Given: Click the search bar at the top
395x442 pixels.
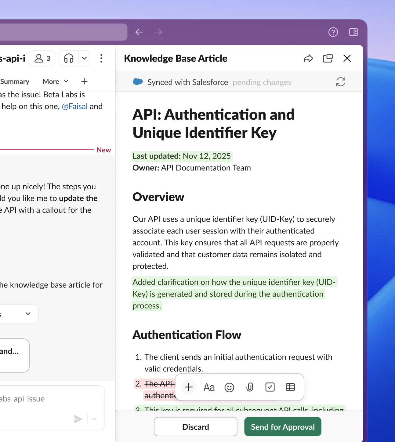Looking at the screenshot, I should (63, 32).
